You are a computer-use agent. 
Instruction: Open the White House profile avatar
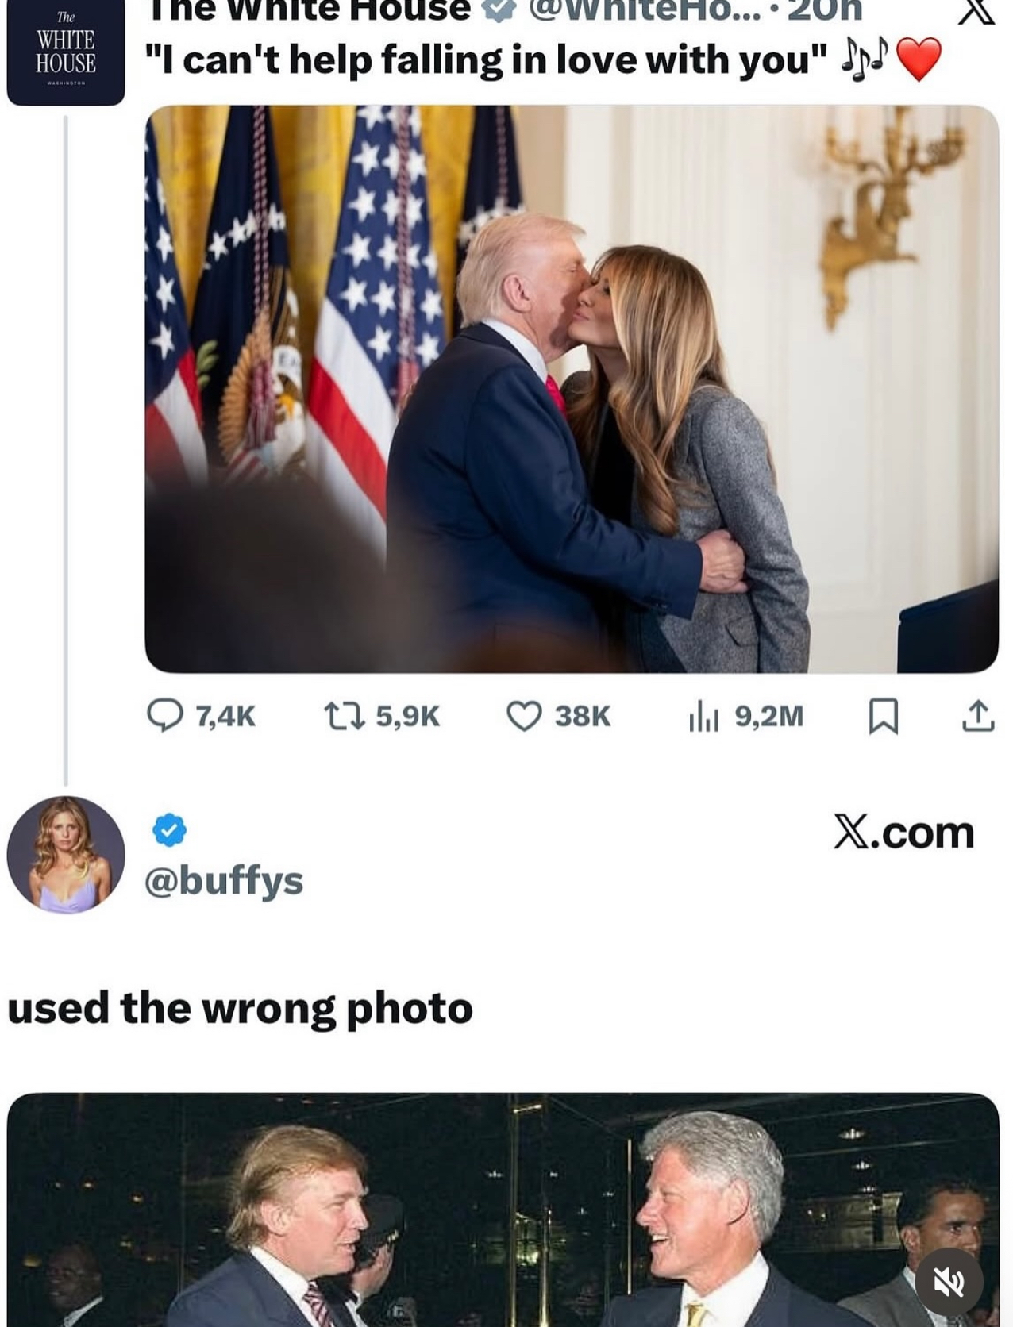(x=66, y=52)
